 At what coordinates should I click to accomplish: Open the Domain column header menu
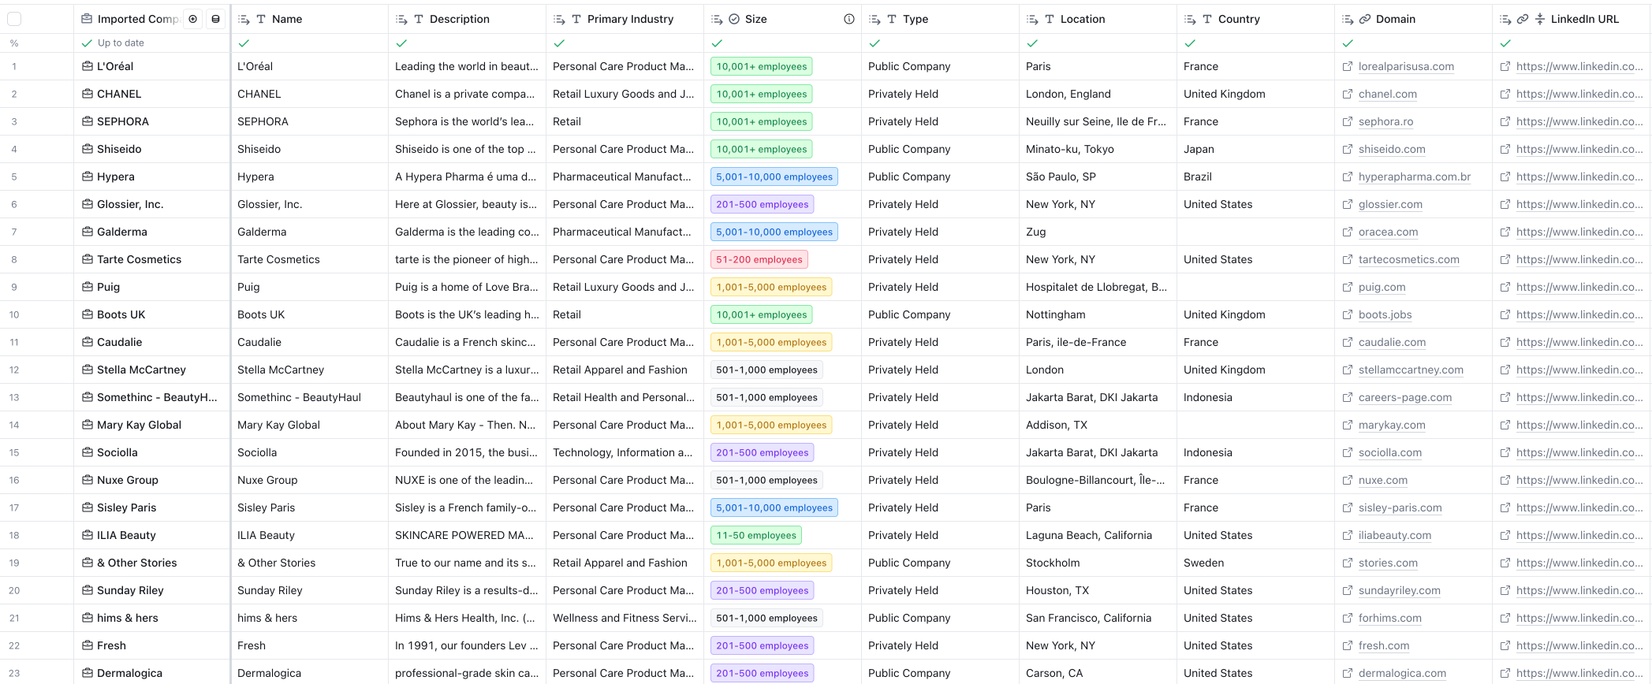[x=1413, y=19]
